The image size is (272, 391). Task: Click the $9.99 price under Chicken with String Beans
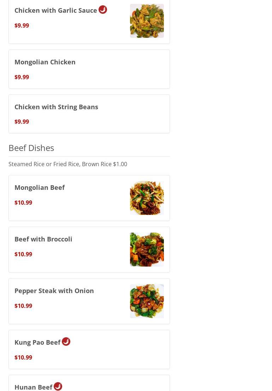[22, 122]
